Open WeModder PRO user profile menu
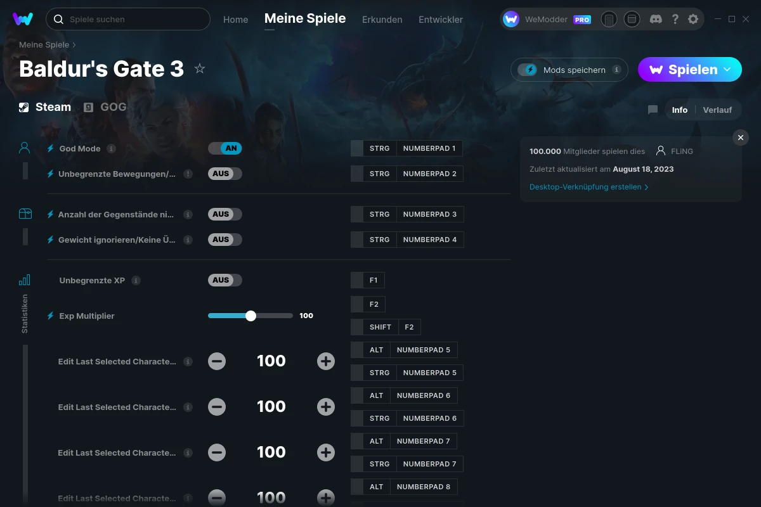The height and width of the screenshot is (507, 761). tap(547, 19)
